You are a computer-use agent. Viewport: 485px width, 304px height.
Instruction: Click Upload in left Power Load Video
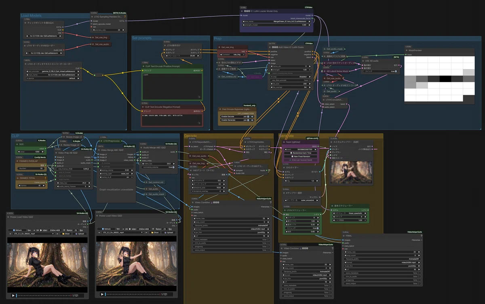(79, 233)
